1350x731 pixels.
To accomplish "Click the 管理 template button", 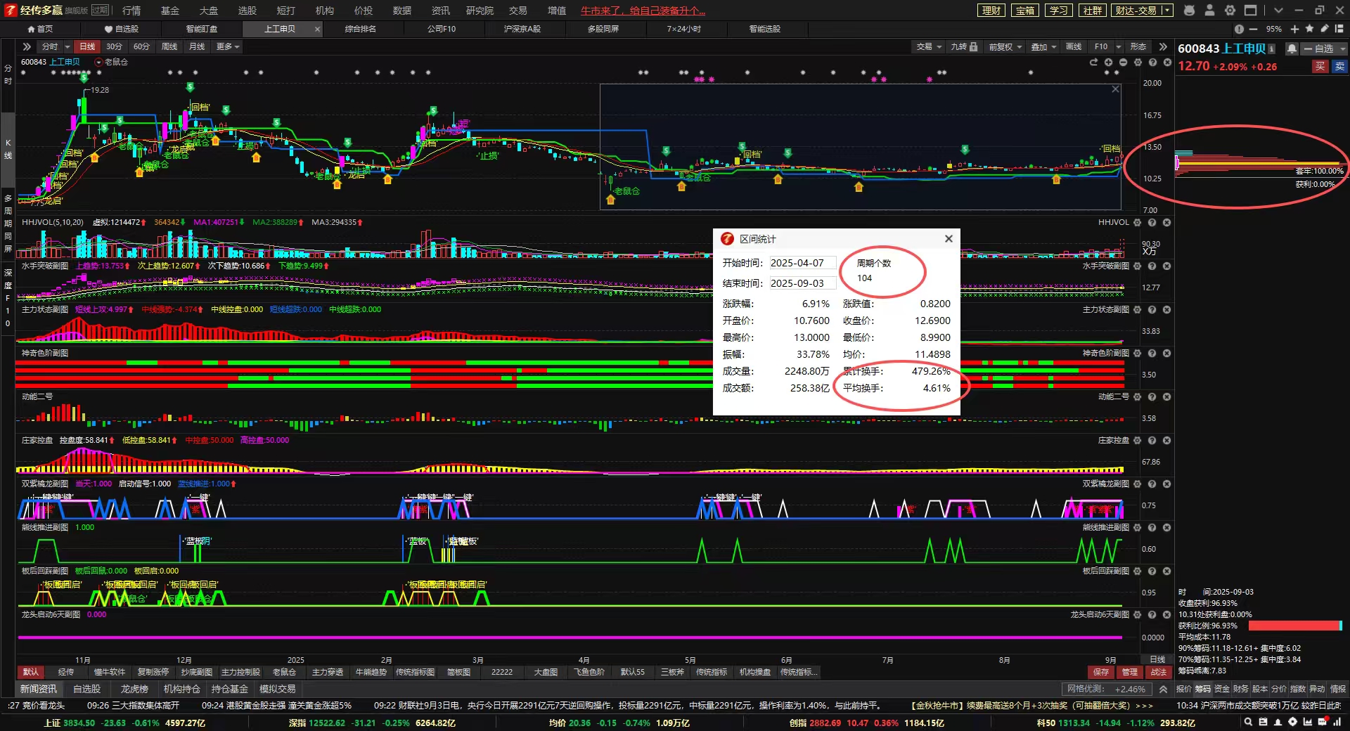I will [x=1130, y=672].
